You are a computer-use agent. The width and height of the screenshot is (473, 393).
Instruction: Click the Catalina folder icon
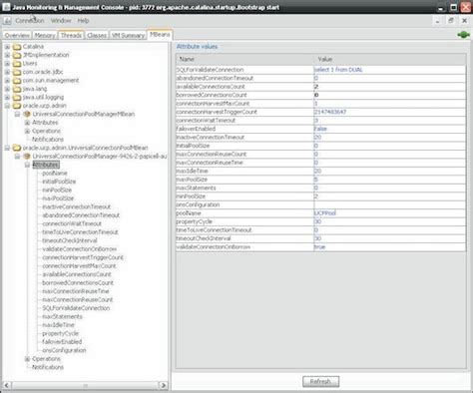coord(17,47)
